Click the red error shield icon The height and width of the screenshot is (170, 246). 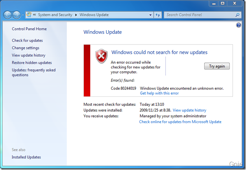101,56
